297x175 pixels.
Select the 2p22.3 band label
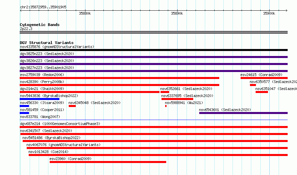pyautogui.click(x=26, y=29)
